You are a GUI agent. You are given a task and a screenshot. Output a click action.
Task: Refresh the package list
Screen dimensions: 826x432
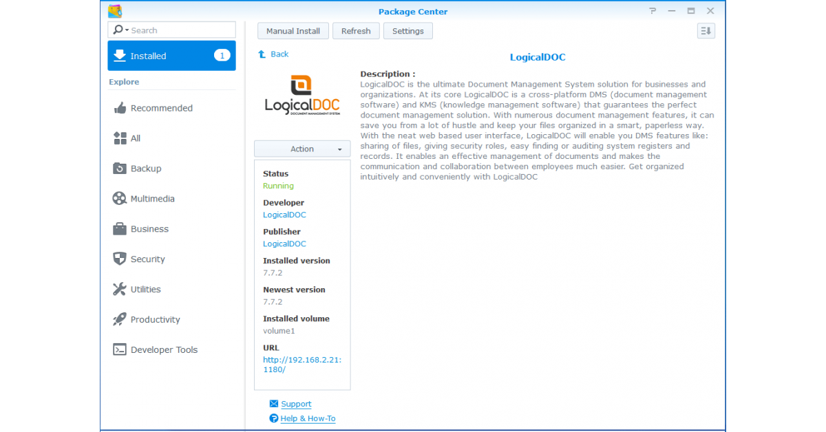(x=356, y=30)
